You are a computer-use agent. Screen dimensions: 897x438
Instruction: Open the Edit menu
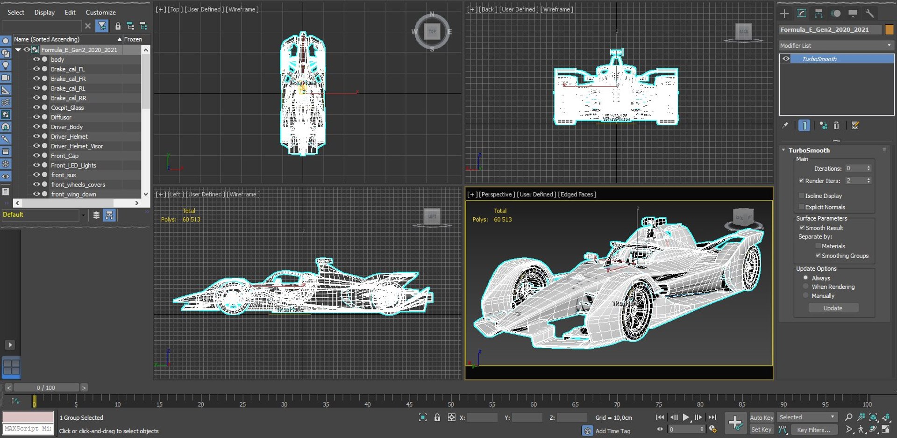coord(70,12)
